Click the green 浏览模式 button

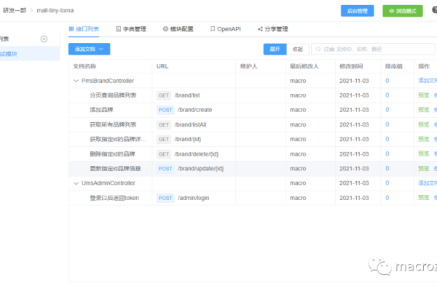click(403, 11)
